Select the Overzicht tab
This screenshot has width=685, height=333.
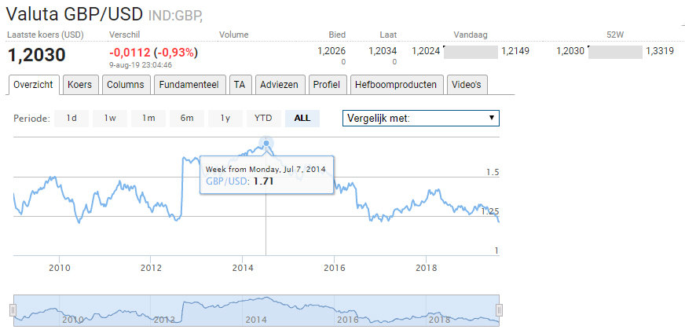[34, 85]
